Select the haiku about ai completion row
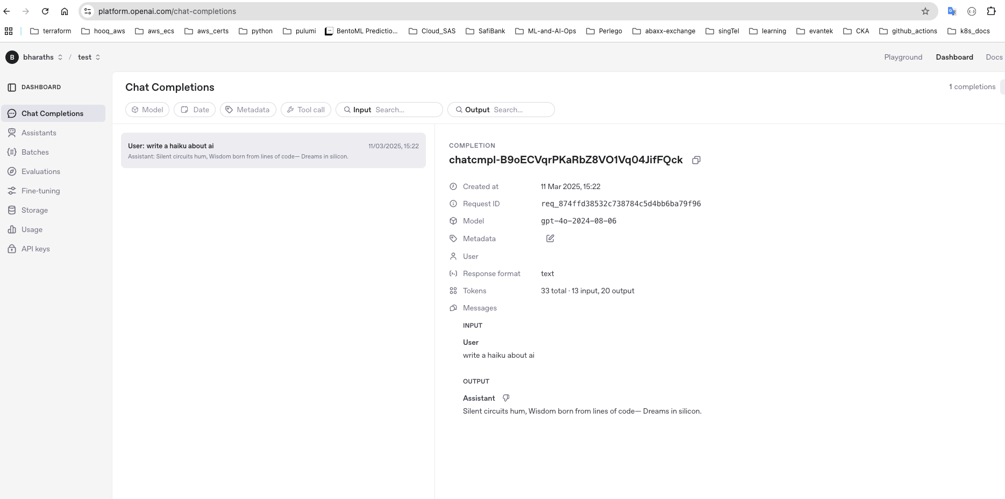1005x499 pixels. point(273,150)
